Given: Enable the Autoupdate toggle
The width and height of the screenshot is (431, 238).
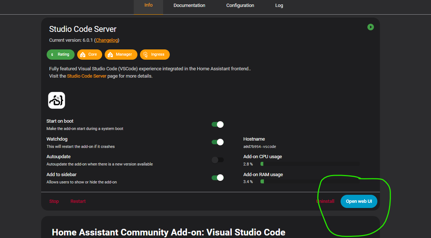Looking at the screenshot, I should [218, 160].
